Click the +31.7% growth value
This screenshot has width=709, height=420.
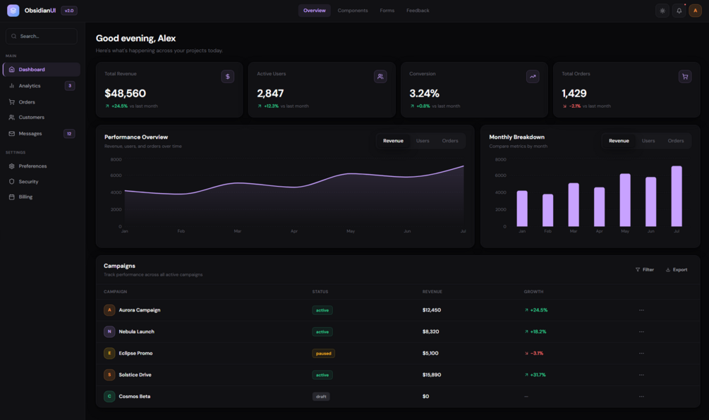(535, 375)
